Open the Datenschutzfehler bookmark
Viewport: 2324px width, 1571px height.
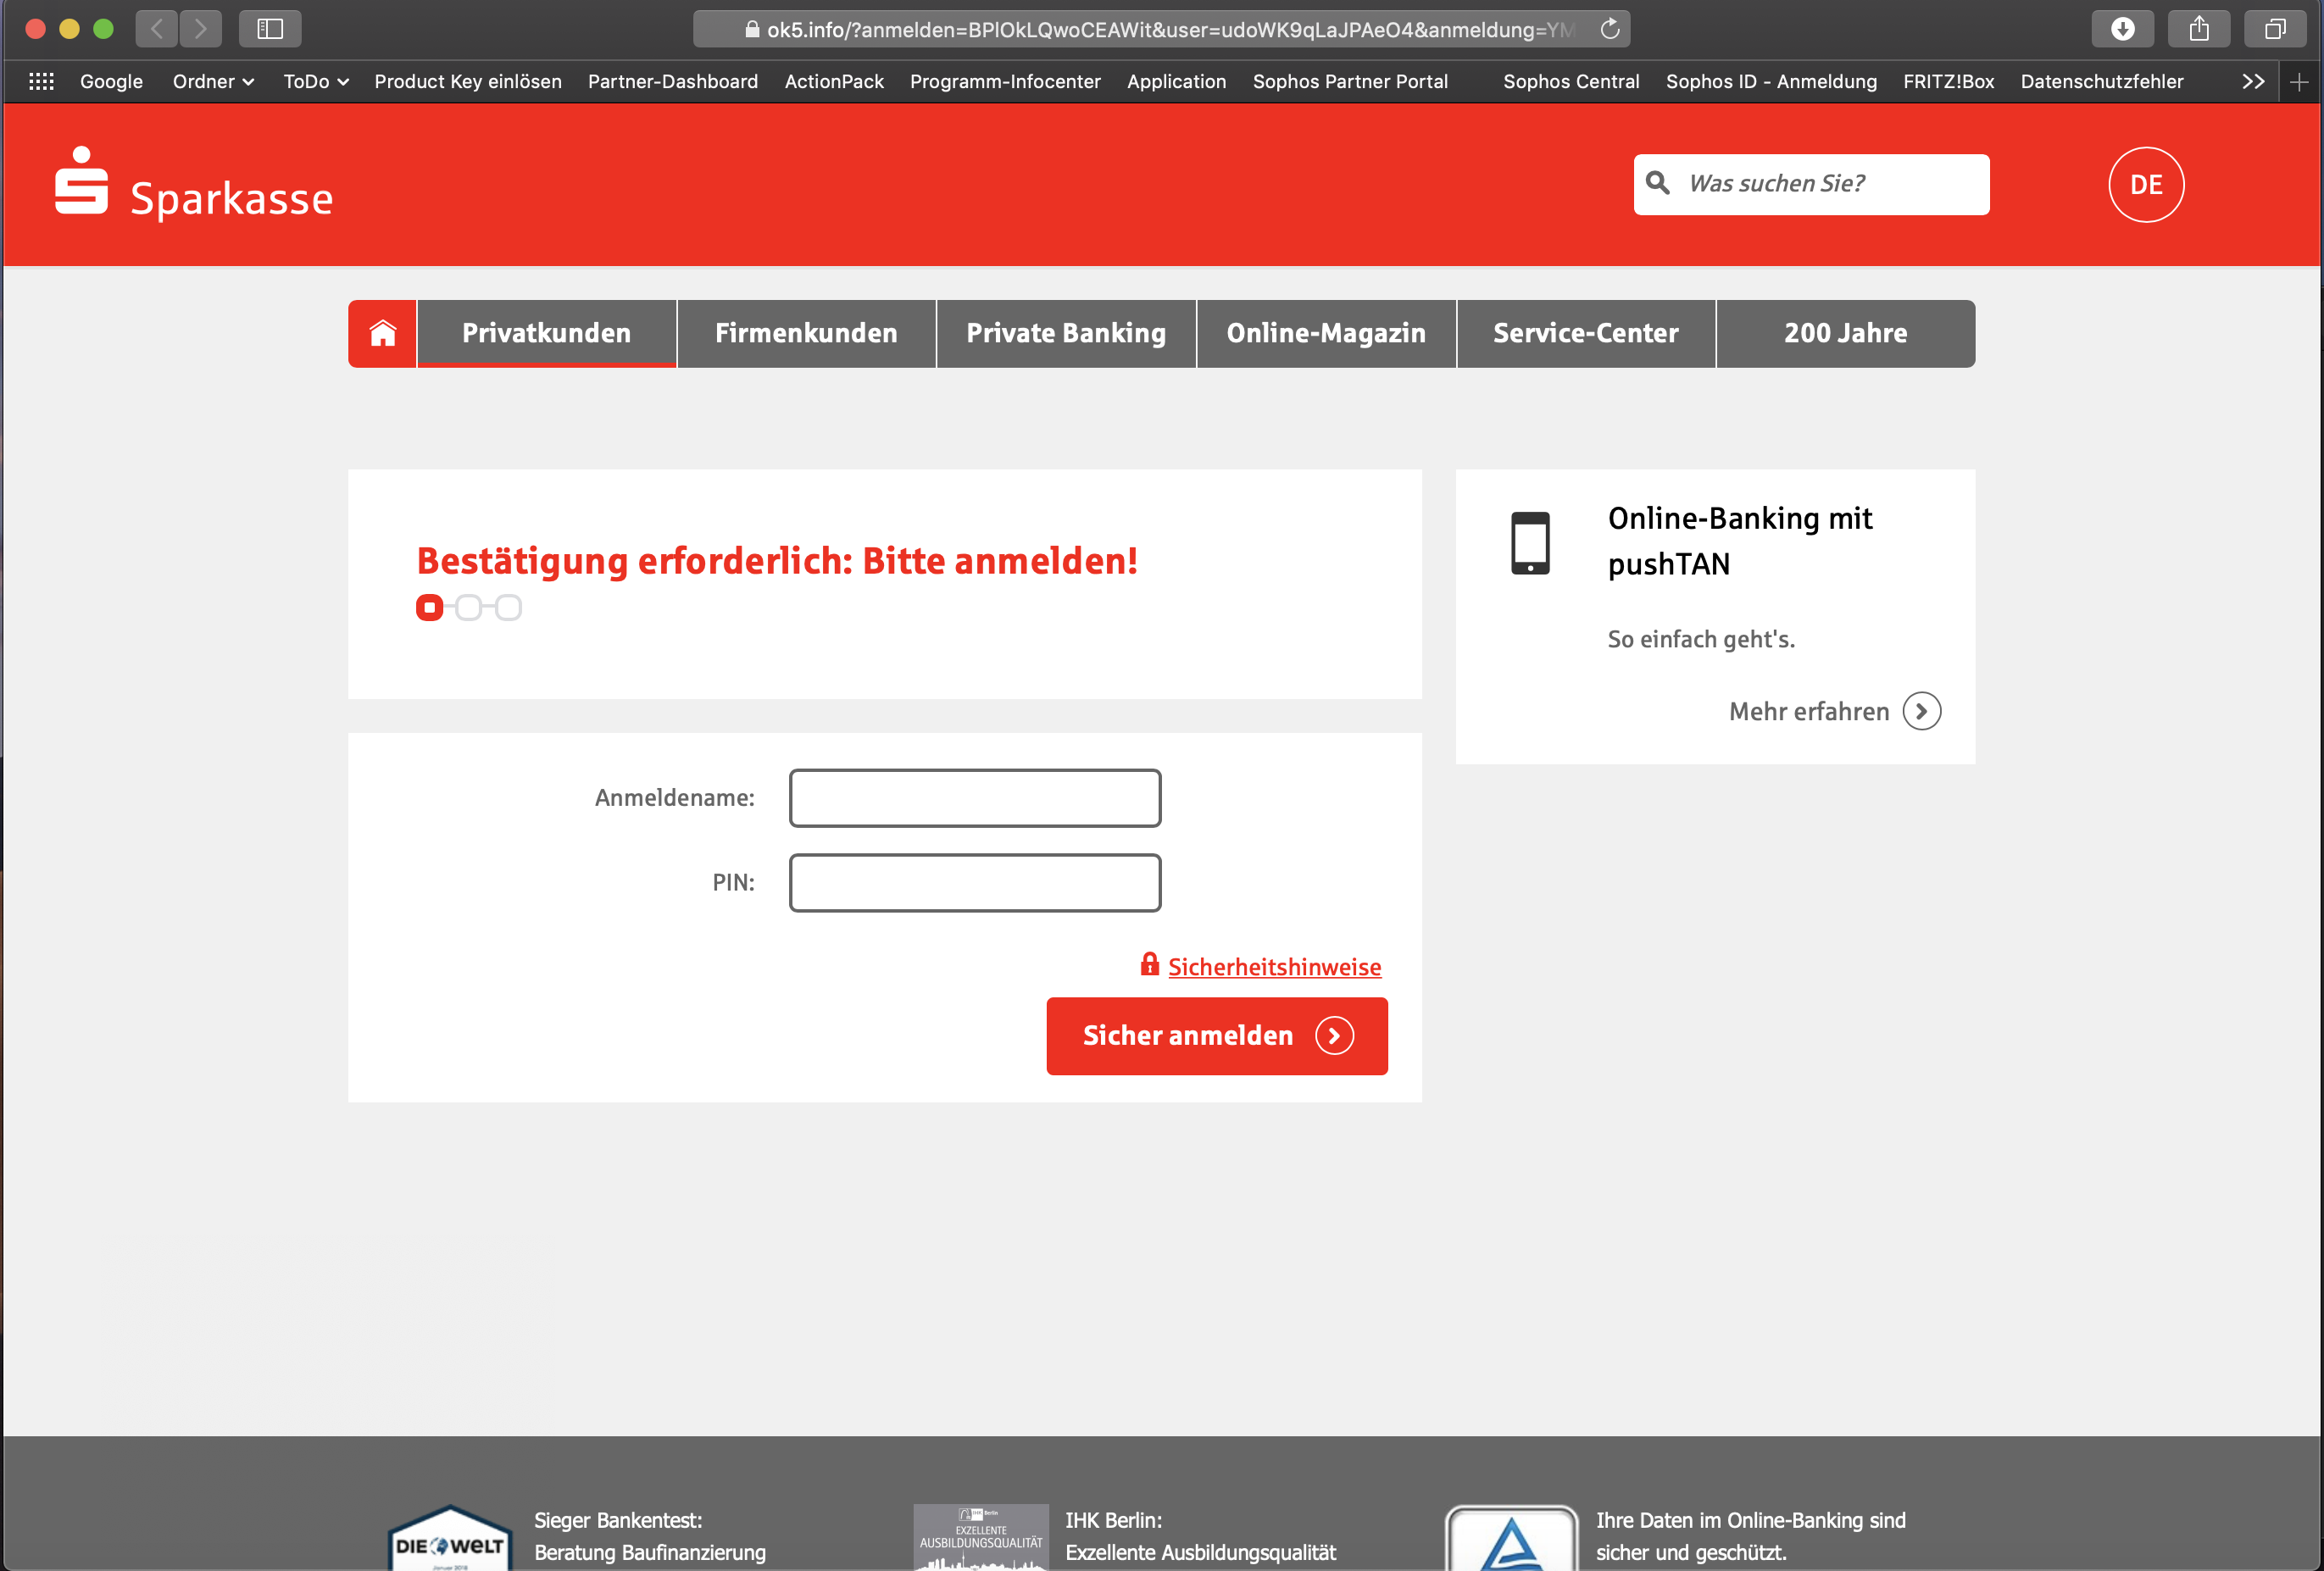[2101, 81]
